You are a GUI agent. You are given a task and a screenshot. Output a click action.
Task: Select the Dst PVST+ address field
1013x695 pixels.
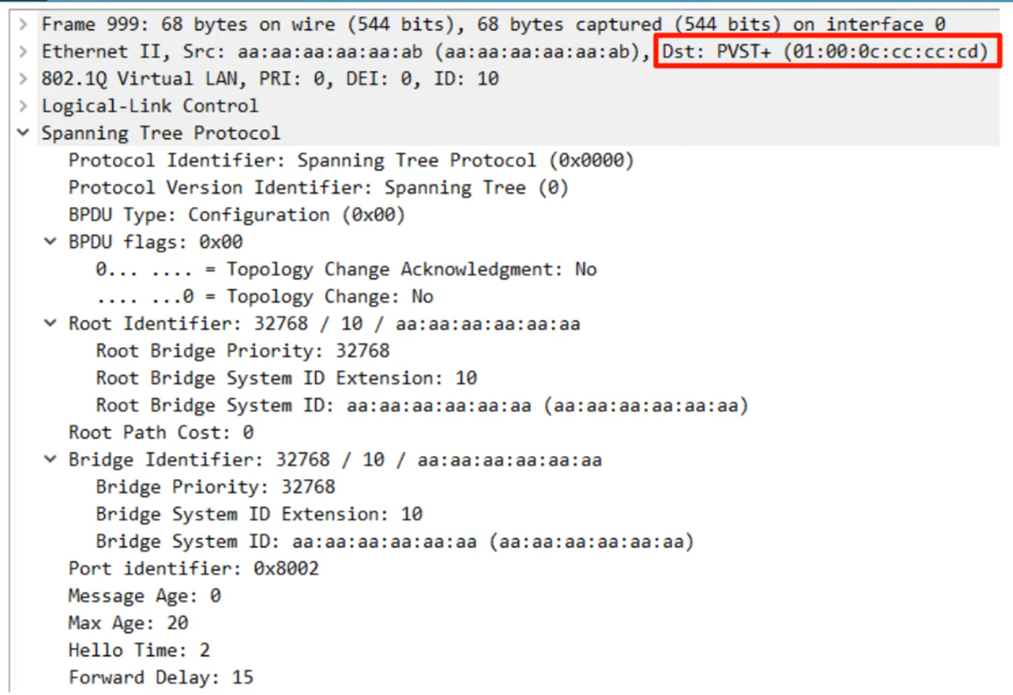pyautogui.click(x=826, y=52)
